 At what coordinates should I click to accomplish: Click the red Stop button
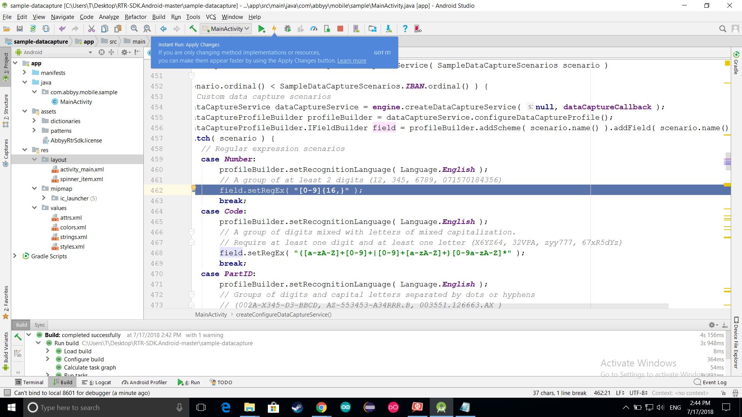pos(340,29)
